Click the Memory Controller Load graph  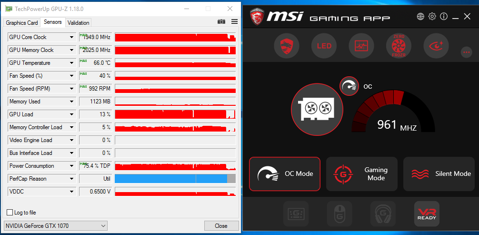175,127
